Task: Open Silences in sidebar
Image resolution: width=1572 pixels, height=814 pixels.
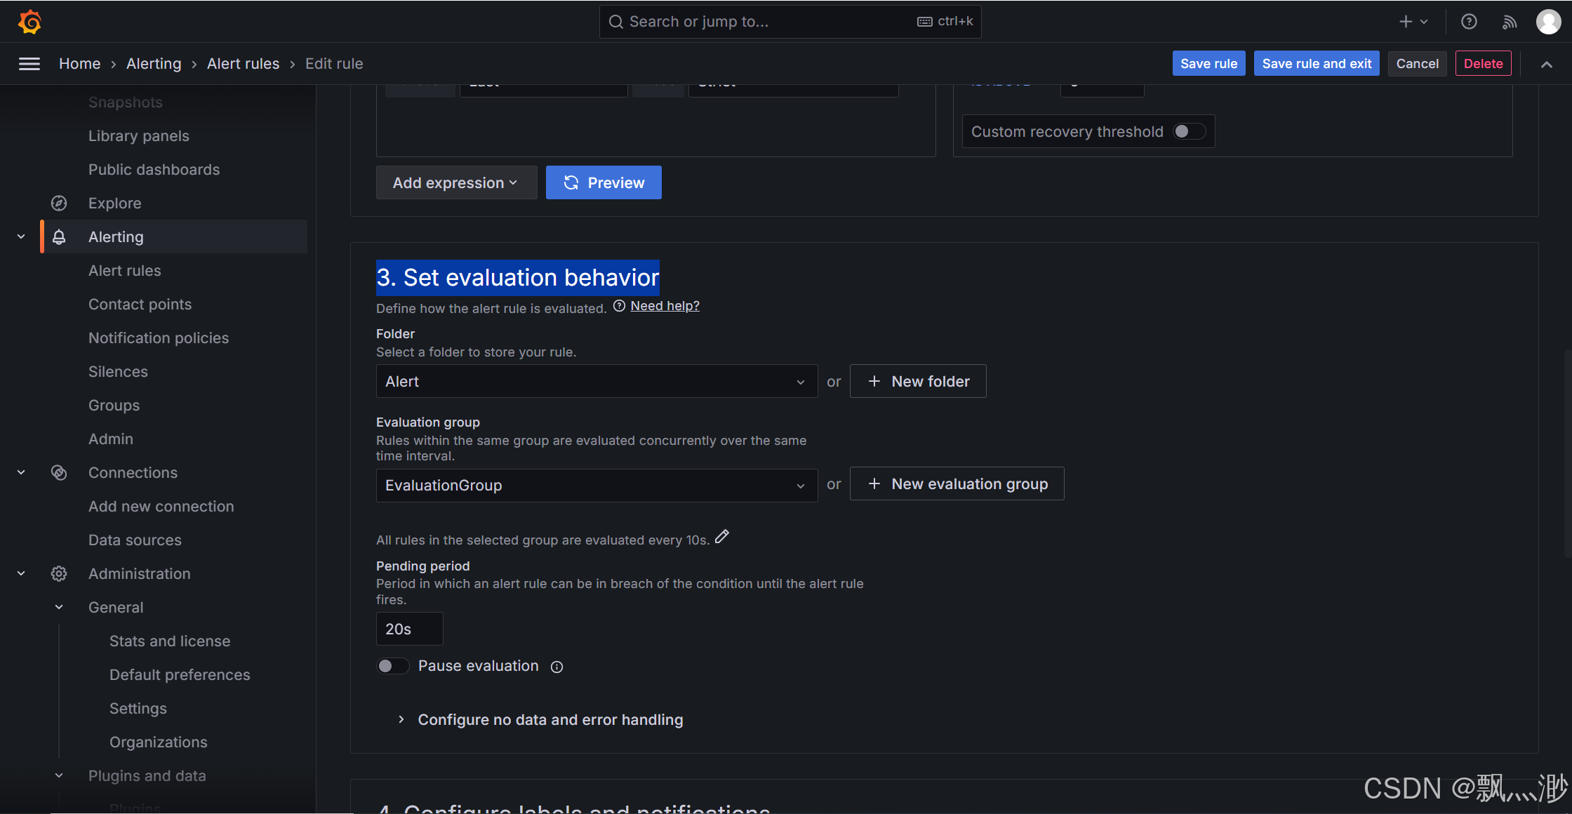Action: [x=118, y=372]
